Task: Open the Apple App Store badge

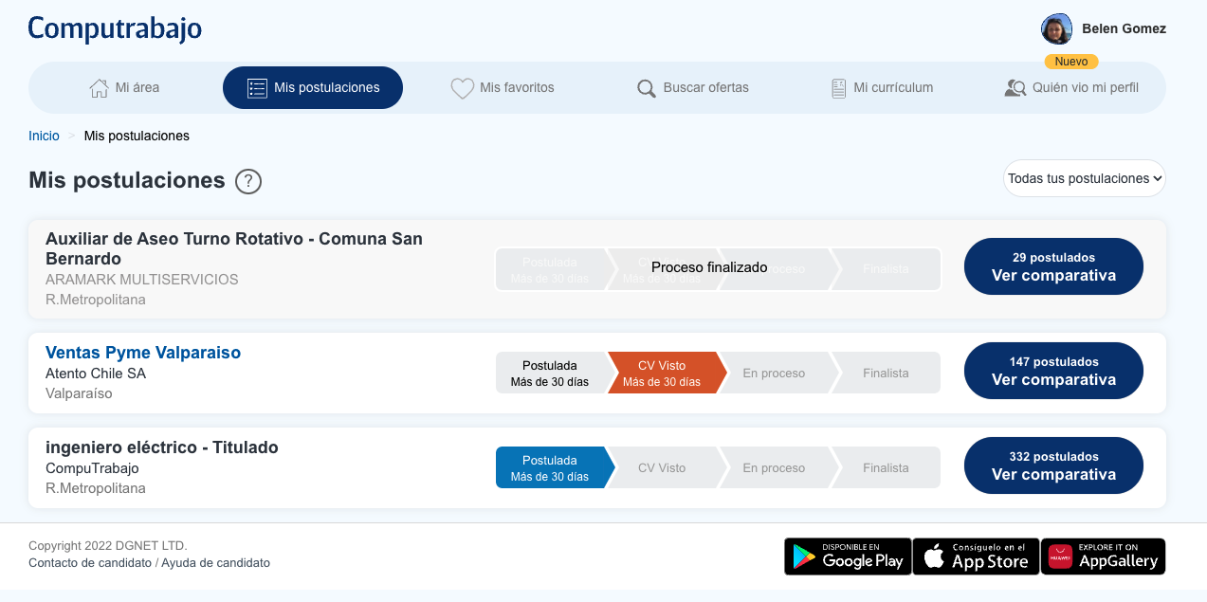Action: pos(976,556)
